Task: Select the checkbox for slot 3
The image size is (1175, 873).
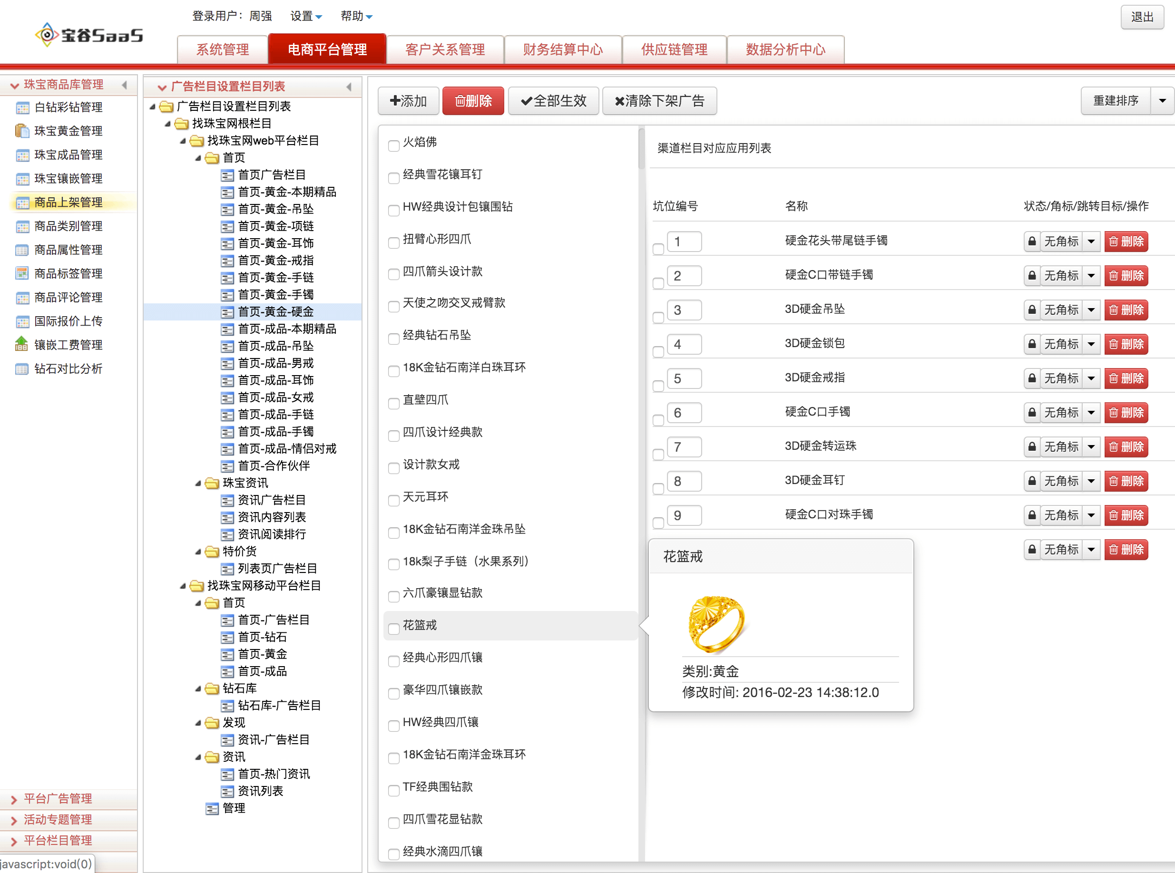Action: [658, 317]
